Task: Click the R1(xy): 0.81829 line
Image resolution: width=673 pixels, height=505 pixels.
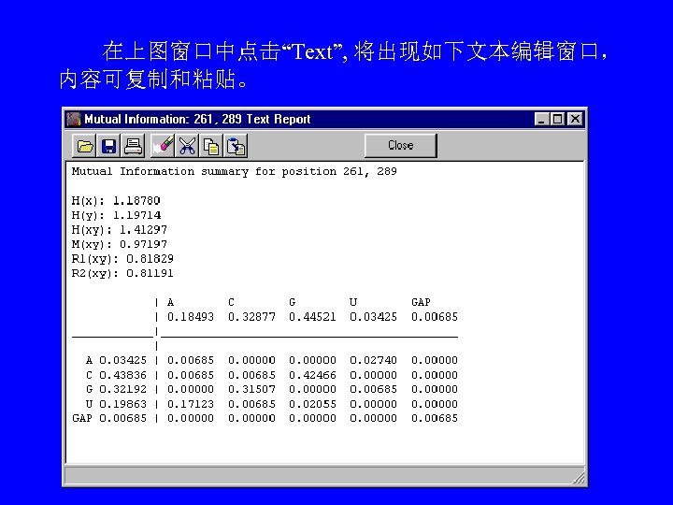Action: [x=122, y=259]
